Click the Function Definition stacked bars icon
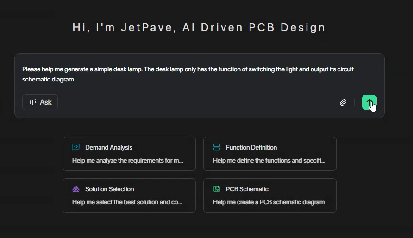The width and height of the screenshot is (413, 238). [x=217, y=147]
